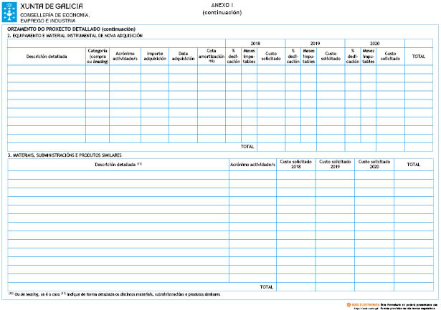Click first Descrición detallada row in materials table
This screenshot has height=310, width=441.
(118, 175)
